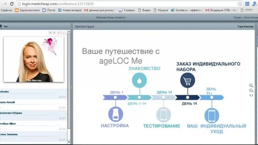Click the ЗНАКОМСТВО droplet circle on the slide
The image size is (258, 145).
pyautogui.click(x=139, y=80)
